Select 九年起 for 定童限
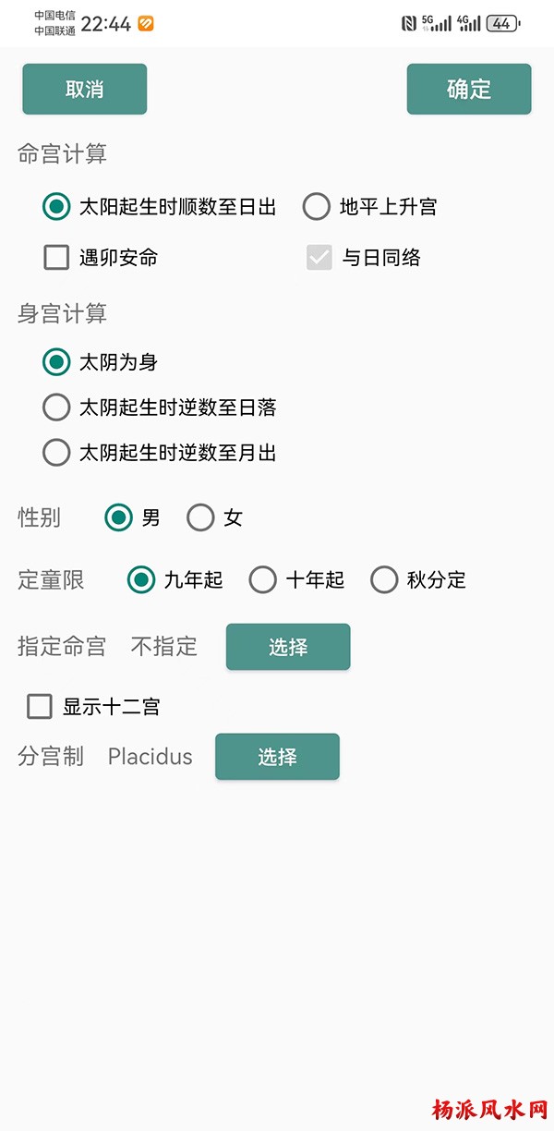554x1131 pixels. (141, 579)
